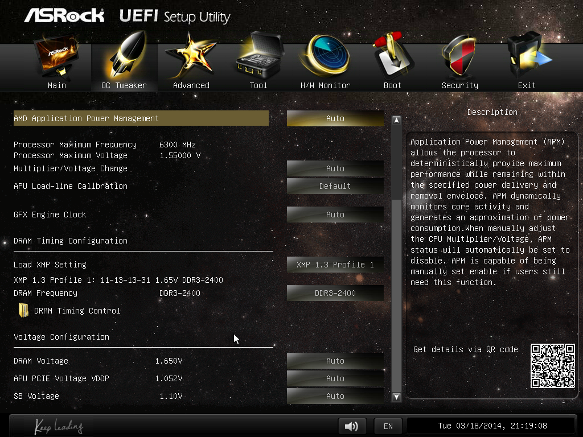Screen dimensions: 583x437
Task: Open the Security shield icon
Action: point(459,56)
